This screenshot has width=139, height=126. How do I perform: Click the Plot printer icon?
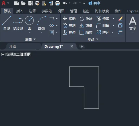pyautogui.click(x=58, y=3)
